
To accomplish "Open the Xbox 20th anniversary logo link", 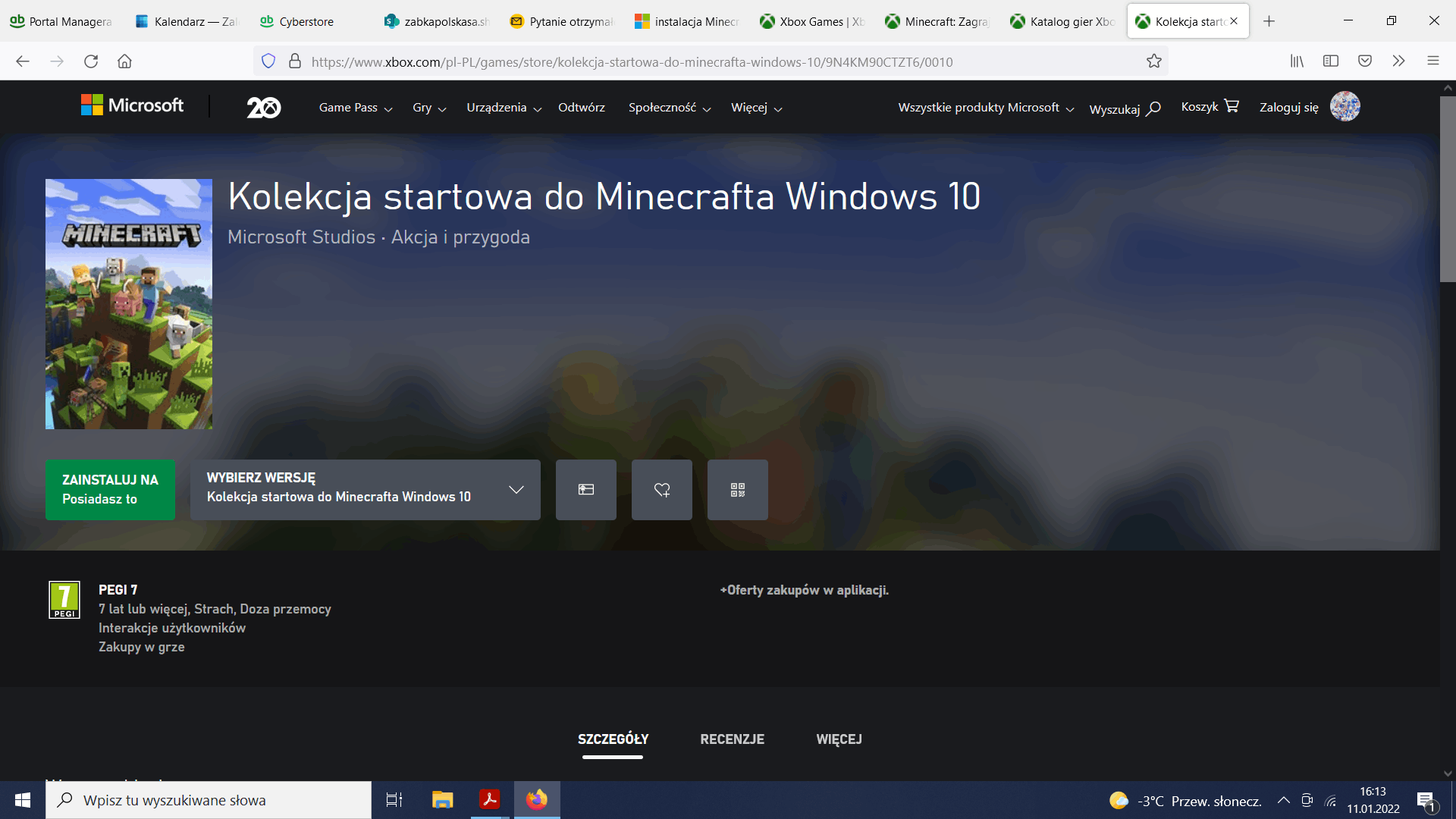I will click(x=264, y=108).
